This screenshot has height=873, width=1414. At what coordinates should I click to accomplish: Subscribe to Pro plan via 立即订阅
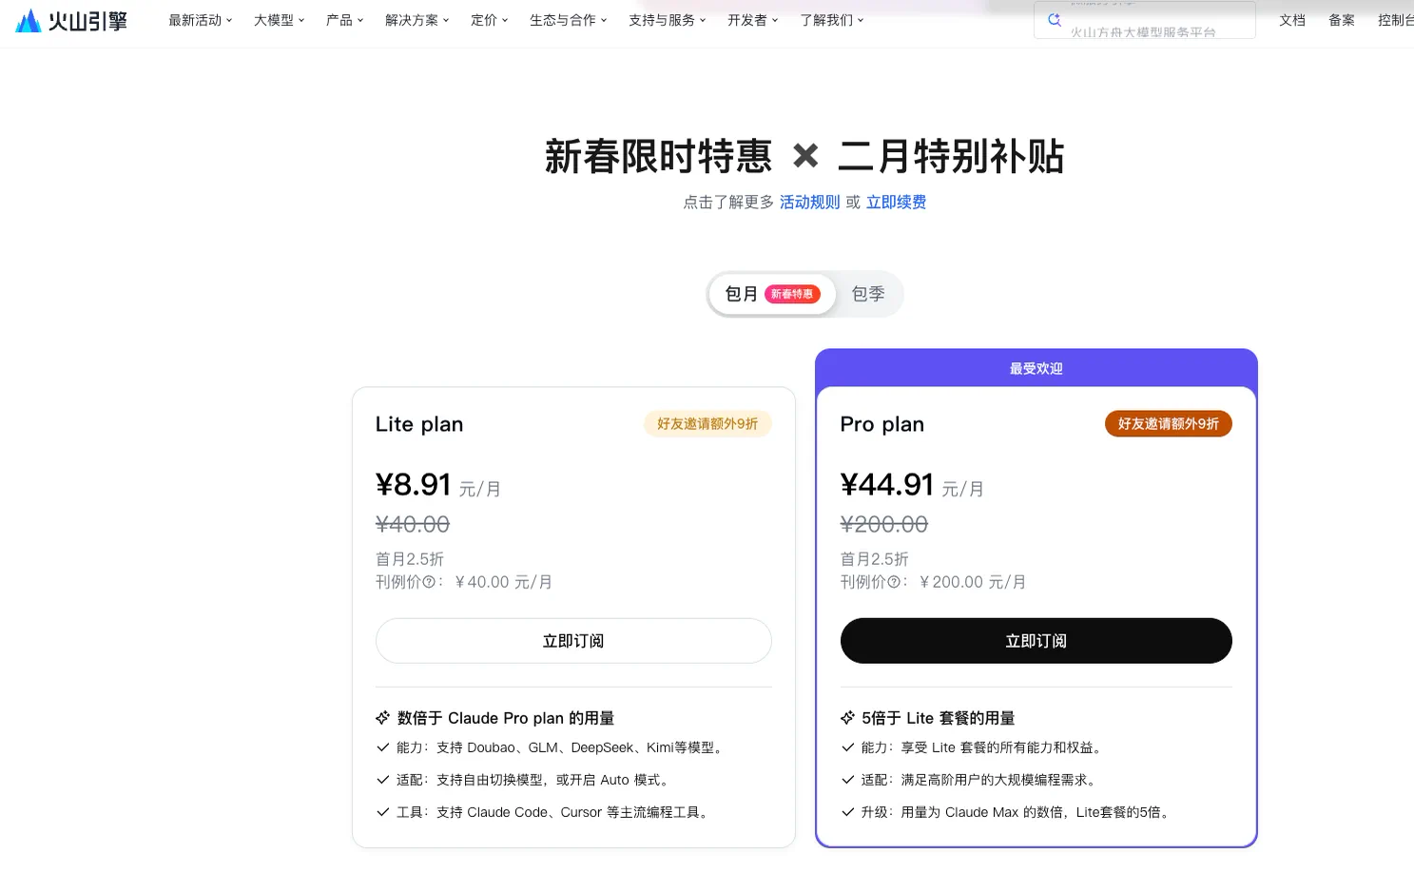coord(1036,641)
